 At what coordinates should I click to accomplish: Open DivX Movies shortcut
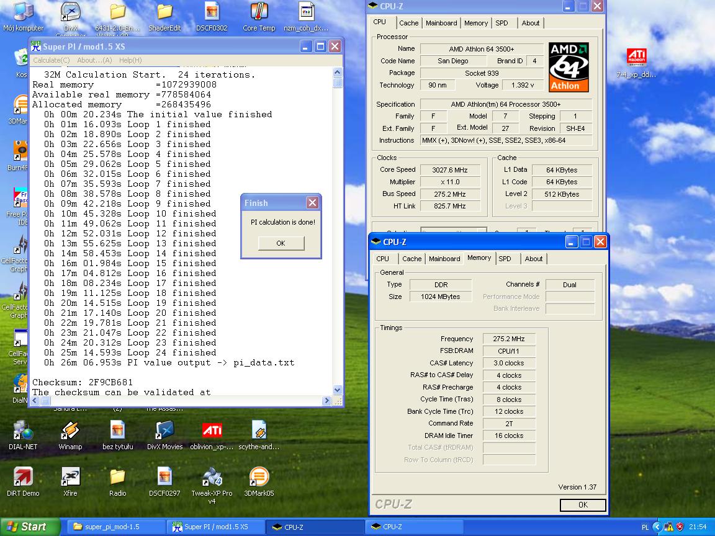(164, 435)
